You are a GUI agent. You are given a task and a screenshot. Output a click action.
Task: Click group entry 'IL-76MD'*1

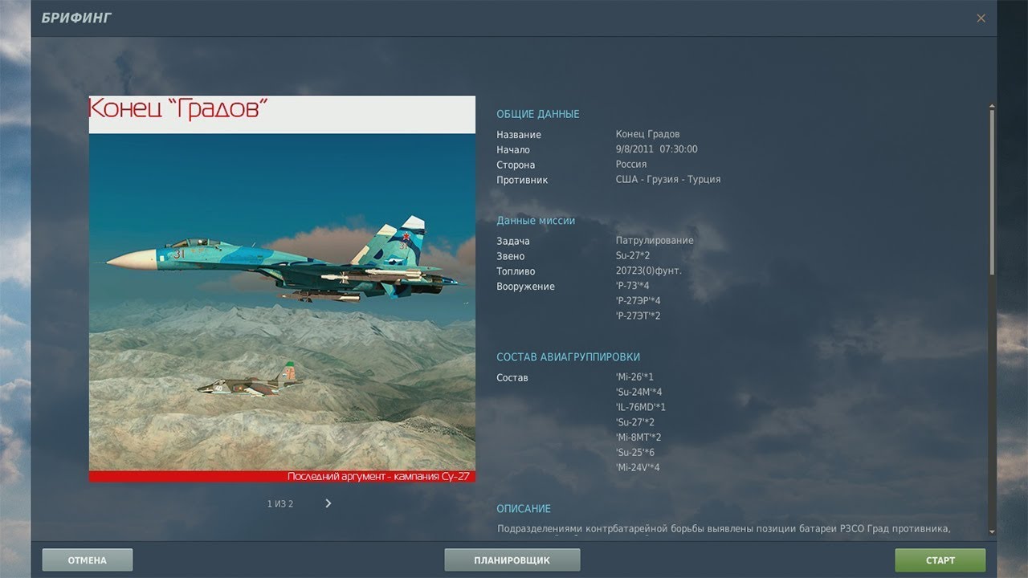tap(640, 407)
